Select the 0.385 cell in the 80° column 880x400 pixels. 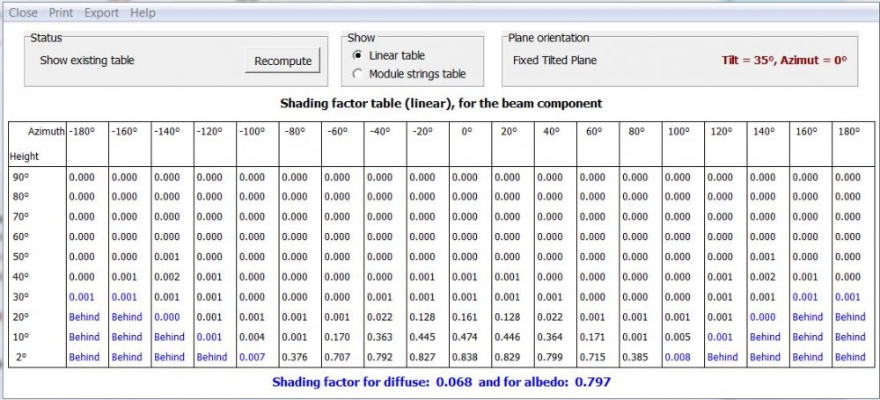[x=634, y=357]
